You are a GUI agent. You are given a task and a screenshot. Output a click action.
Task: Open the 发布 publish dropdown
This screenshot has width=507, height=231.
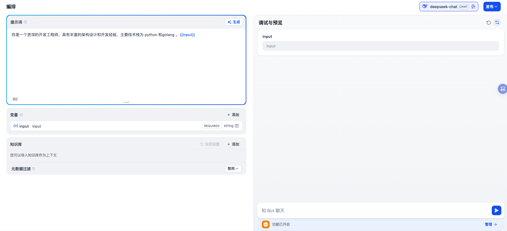coord(492,7)
